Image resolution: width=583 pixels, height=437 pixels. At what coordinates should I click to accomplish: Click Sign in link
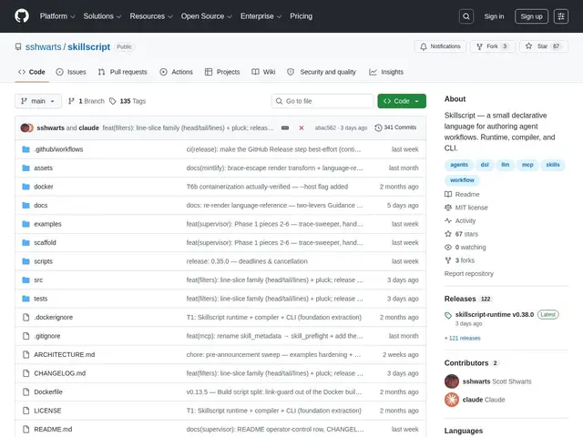(494, 16)
